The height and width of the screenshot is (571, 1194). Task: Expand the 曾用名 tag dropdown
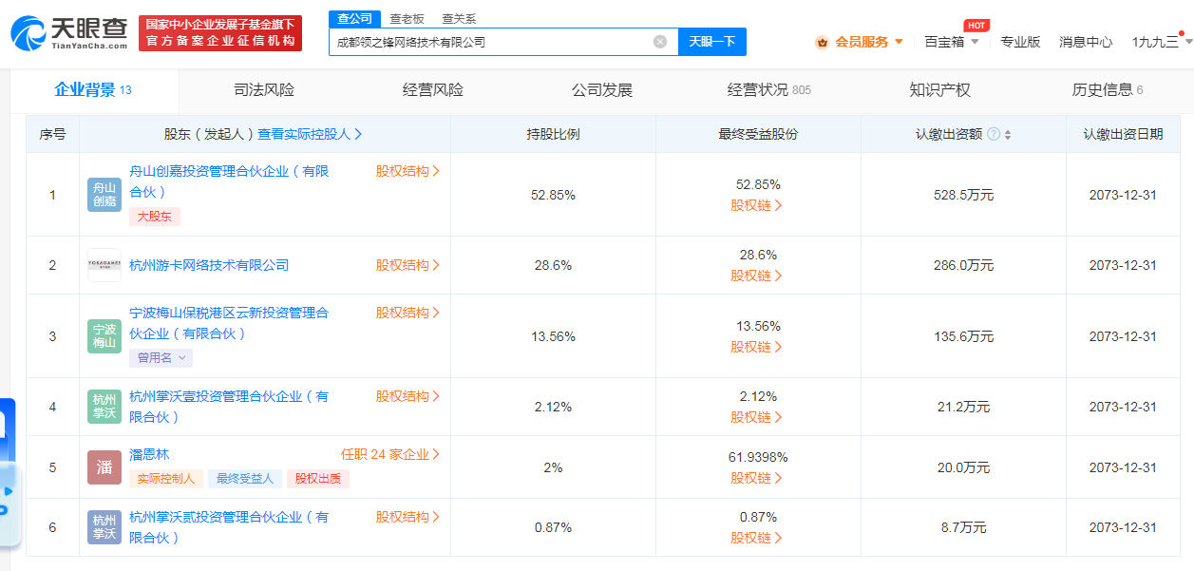[161, 358]
